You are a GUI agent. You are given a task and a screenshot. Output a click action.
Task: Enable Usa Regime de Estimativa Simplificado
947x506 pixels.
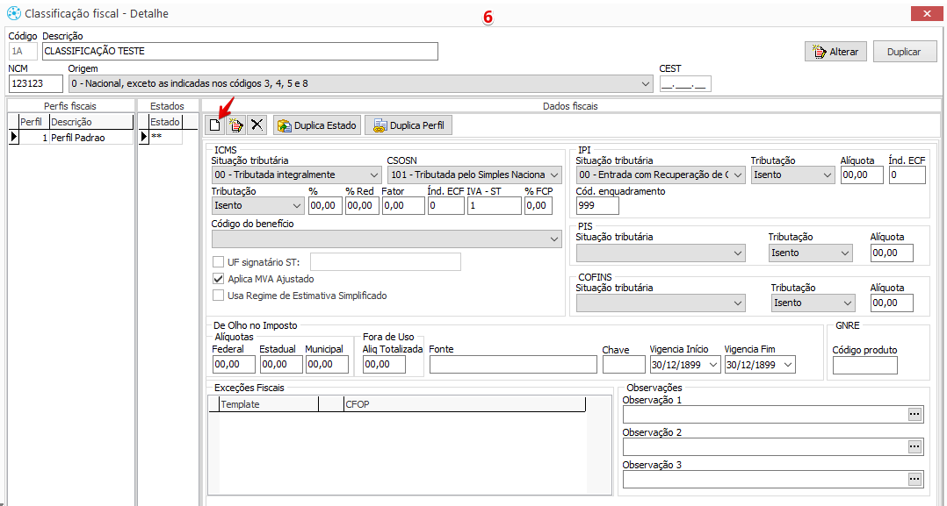tap(218, 296)
